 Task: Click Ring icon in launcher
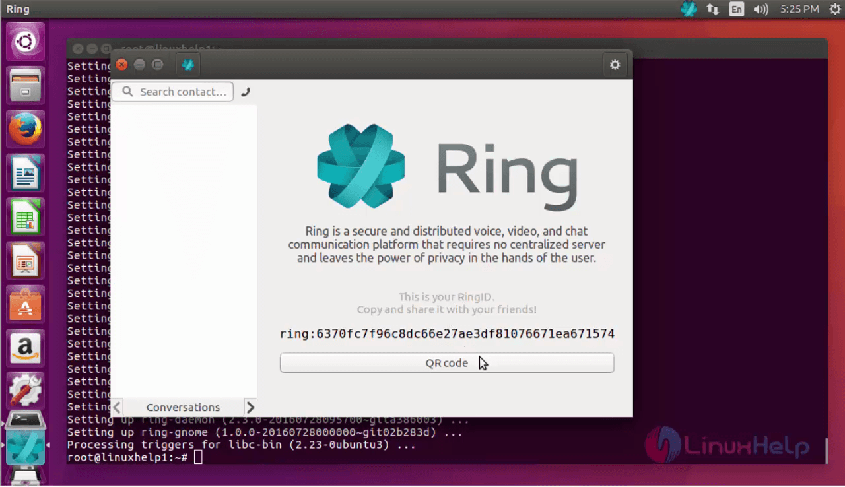click(x=25, y=447)
